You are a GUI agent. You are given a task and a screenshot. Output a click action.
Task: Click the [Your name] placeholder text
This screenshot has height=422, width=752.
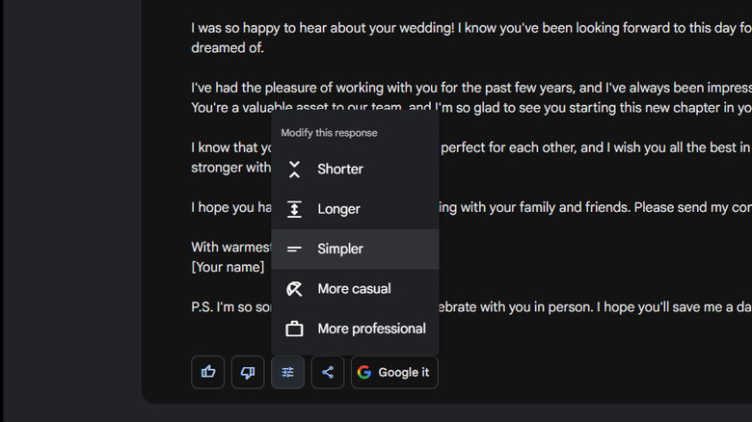point(228,267)
